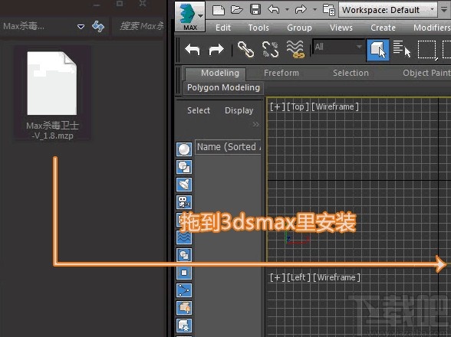Create a new scene with the New icon
The width and height of the screenshot is (451, 337).
coord(219,10)
